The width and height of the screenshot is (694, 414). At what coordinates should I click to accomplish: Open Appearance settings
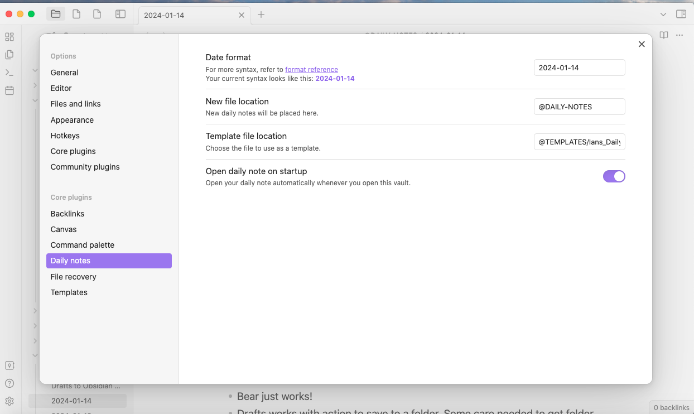click(x=109, y=120)
